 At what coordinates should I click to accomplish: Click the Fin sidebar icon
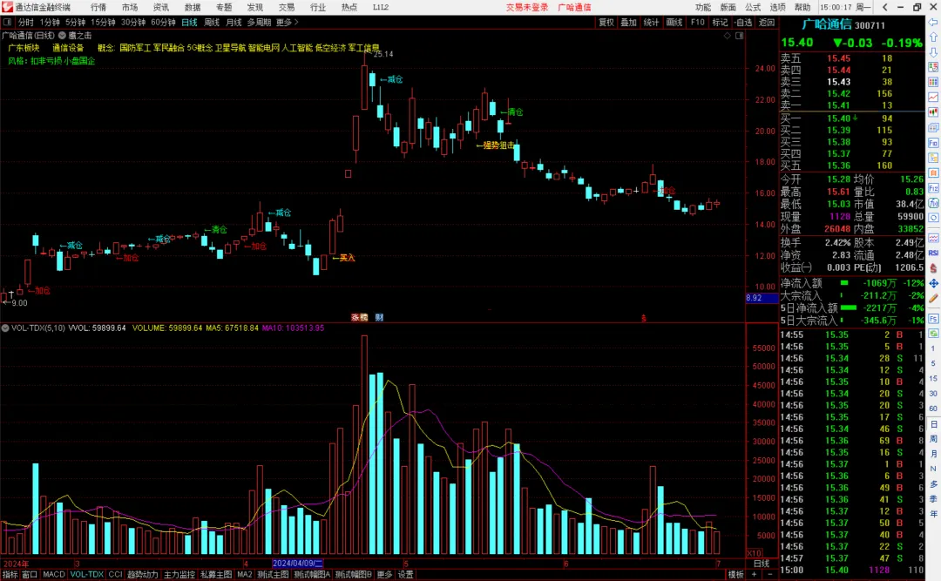coord(933,143)
